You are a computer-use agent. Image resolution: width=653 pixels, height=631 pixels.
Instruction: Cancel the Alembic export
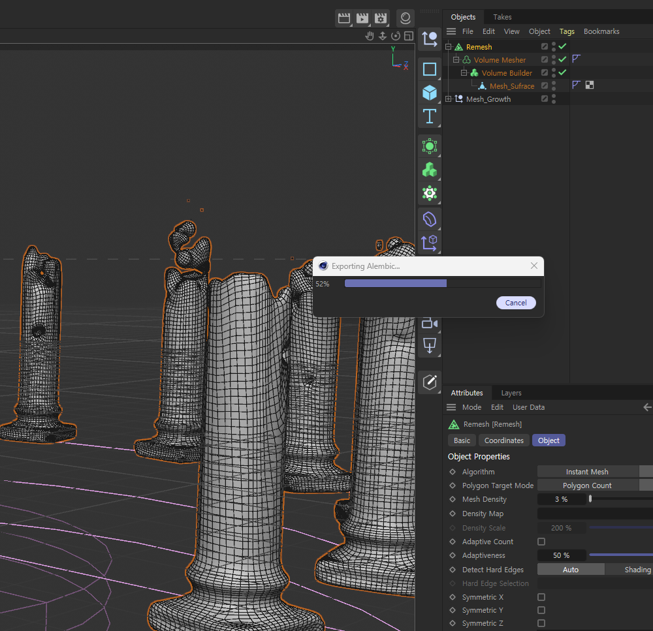(516, 303)
